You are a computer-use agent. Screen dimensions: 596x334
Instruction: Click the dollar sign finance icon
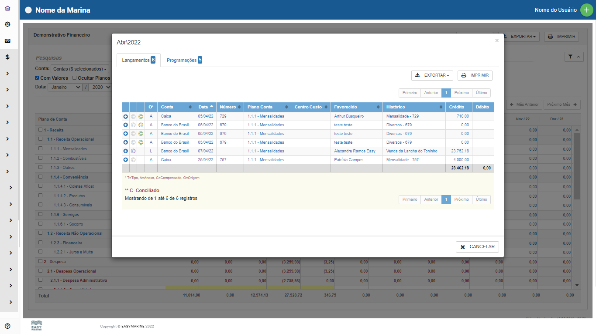(x=7, y=57)
